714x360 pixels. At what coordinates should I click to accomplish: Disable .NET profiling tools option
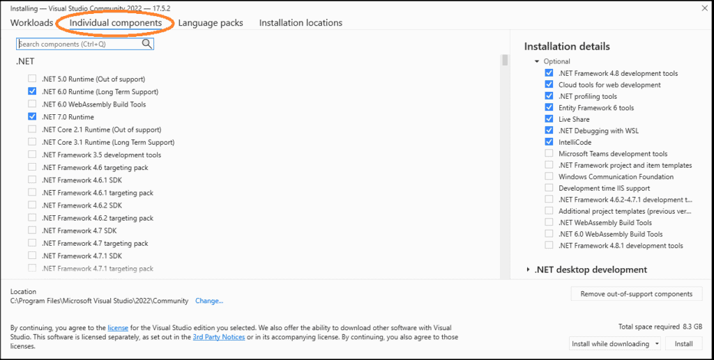[549, 96]
